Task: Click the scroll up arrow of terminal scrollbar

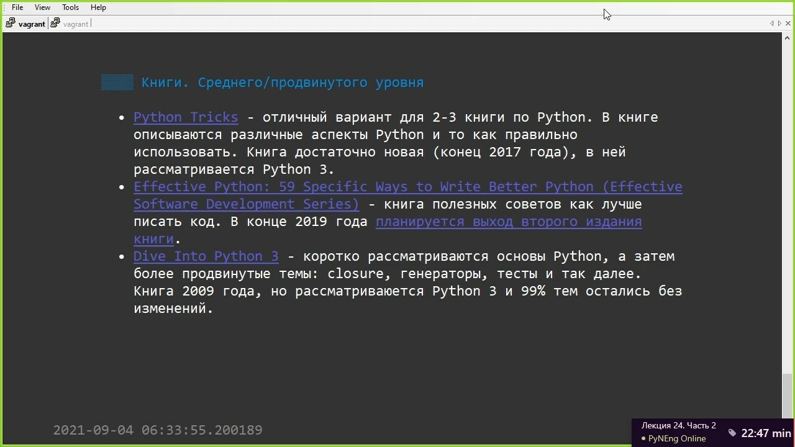Action: (788, 37)
